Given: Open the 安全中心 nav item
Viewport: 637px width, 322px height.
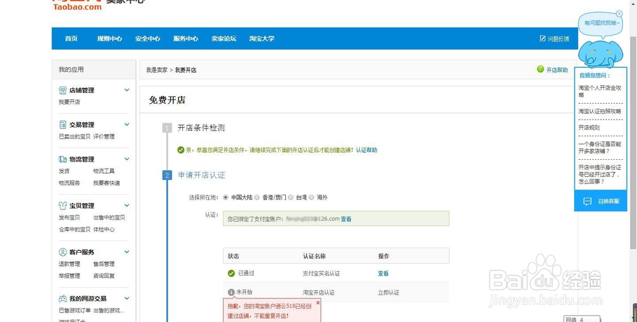Looking at the screenshot, I should (148, 39).
